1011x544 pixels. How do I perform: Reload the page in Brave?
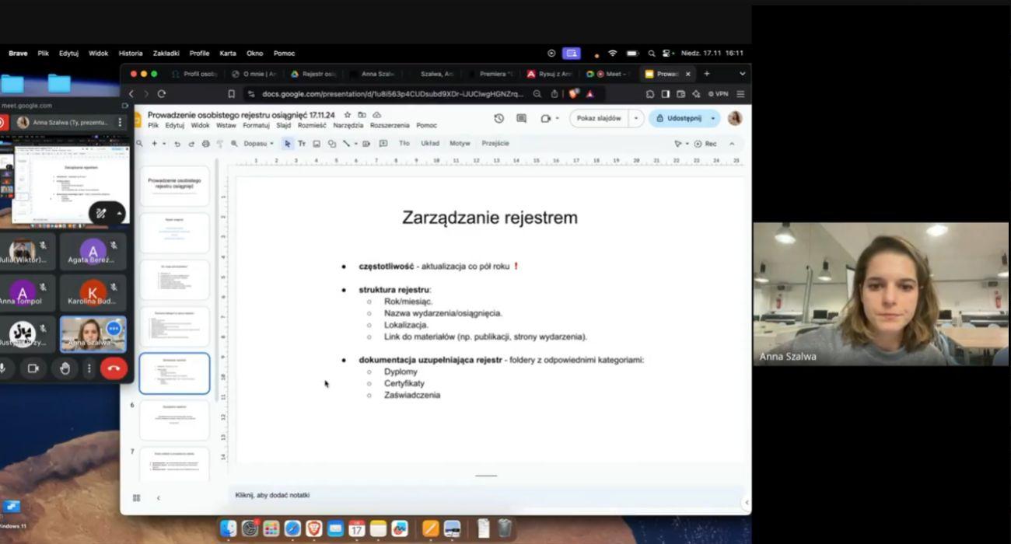coord(162,94)
